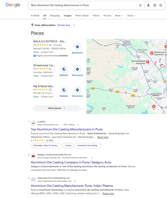Viewport: 167px width, 198px height.
Task: Click the Places heading
Action: [37, 33]
